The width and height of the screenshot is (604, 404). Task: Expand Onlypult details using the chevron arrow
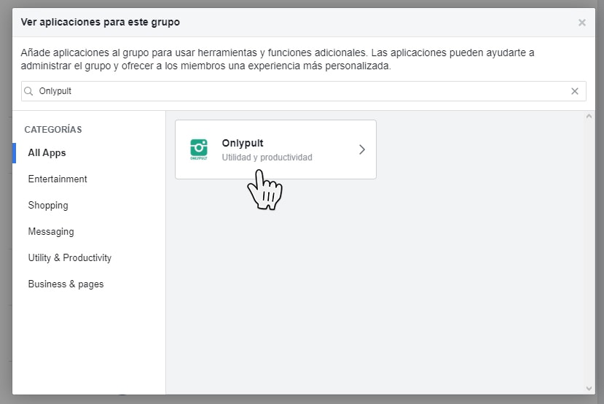362,149
